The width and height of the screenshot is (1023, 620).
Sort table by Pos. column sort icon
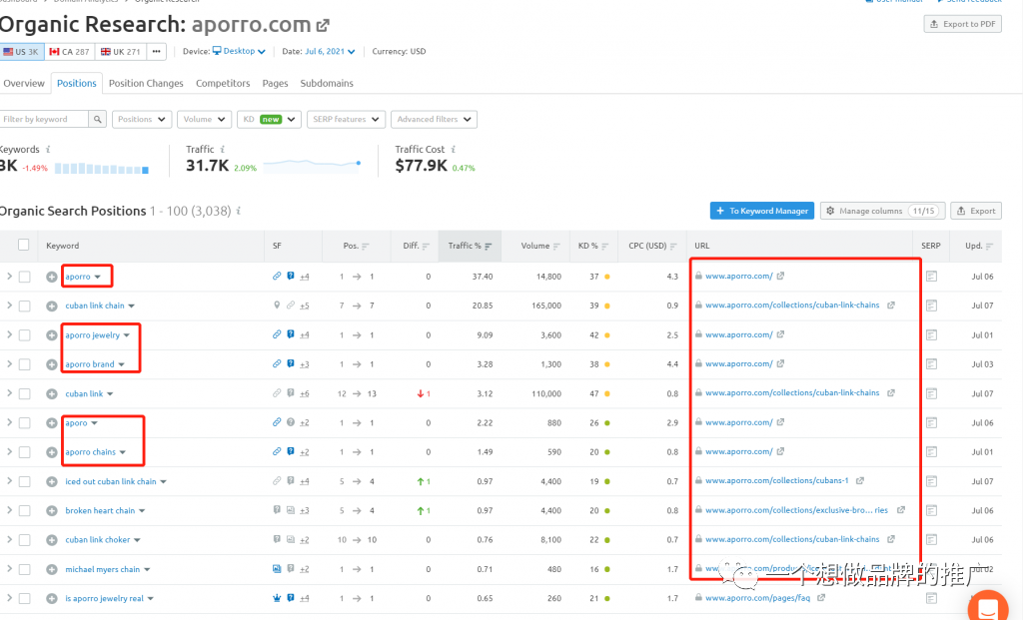366,247
